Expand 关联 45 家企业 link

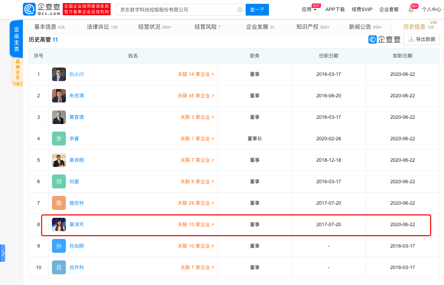196,96
